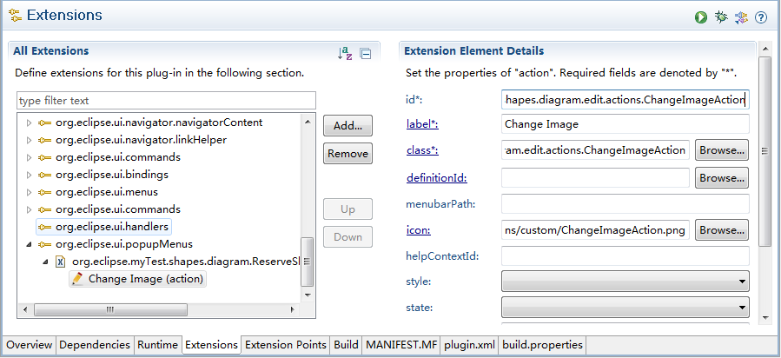781x358 pixels.
Task: Collapse all extensions in tree
Action: pyautogui.click(x=366, y=54)
